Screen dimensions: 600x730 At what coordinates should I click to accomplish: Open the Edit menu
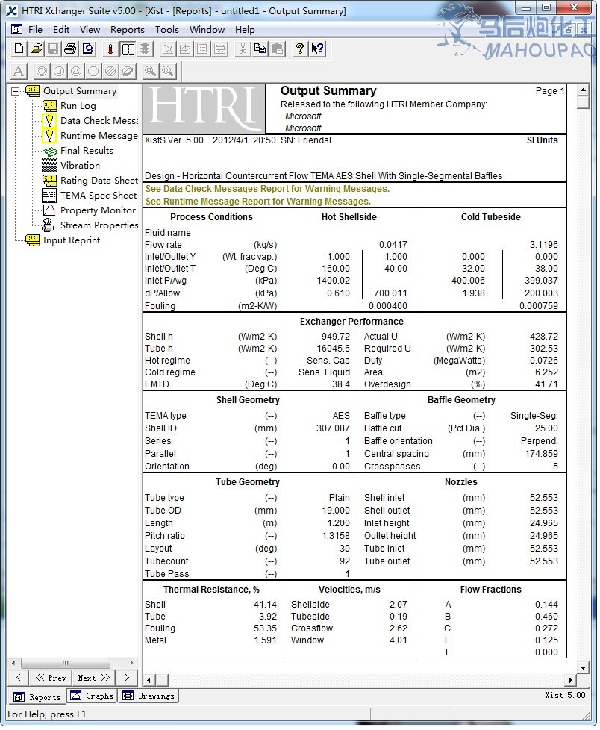(x=61, y=30)
